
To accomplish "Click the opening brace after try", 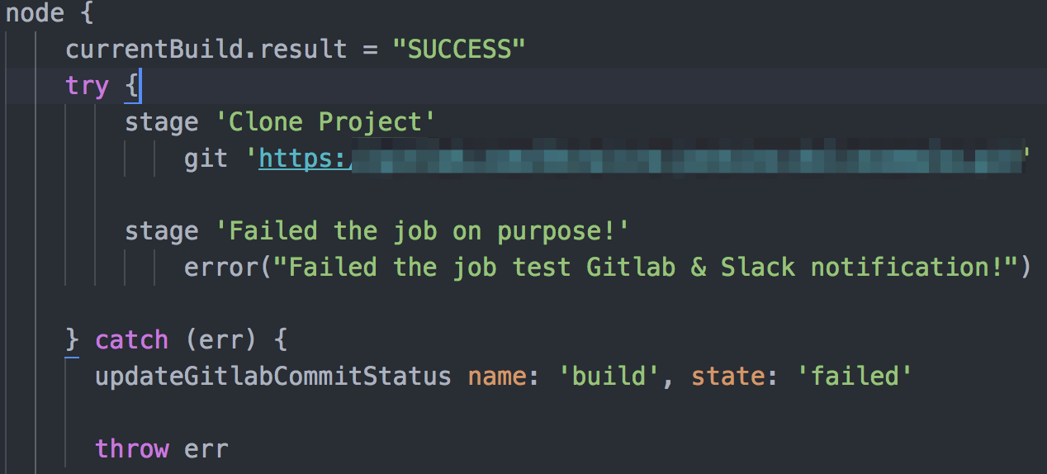I will coord(132,86).
